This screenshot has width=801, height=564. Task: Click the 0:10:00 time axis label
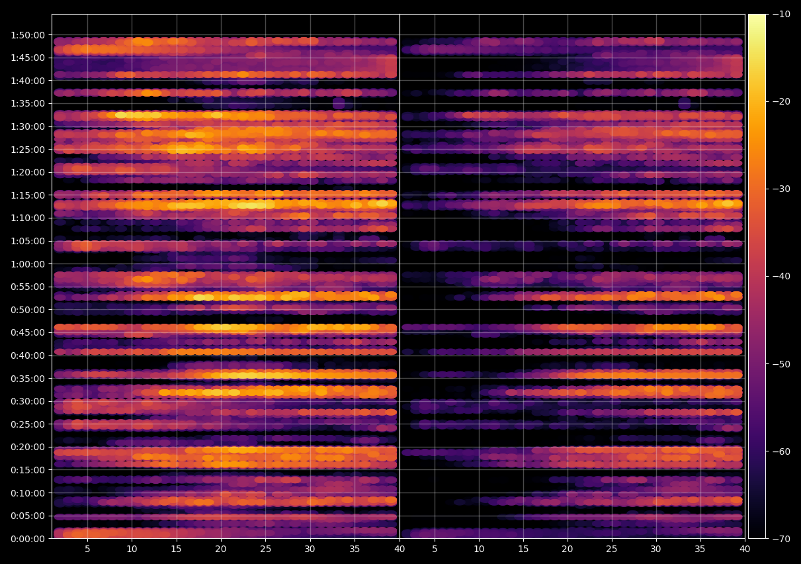pos(28,493)
